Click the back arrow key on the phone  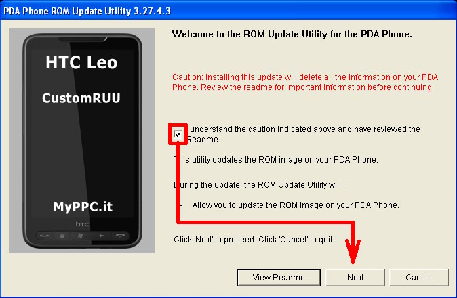[x=102, y=236]
